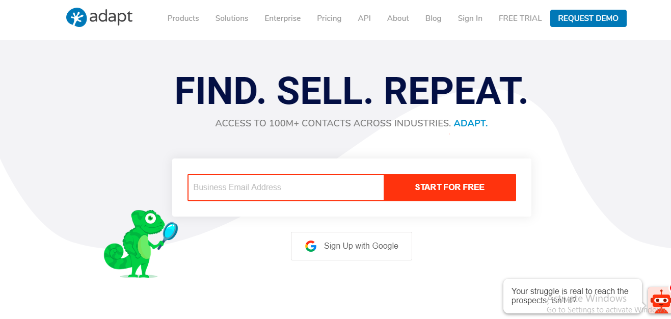Click the adapt gecko logo icon
671x319 pixels.
click(x=76, y=17)
